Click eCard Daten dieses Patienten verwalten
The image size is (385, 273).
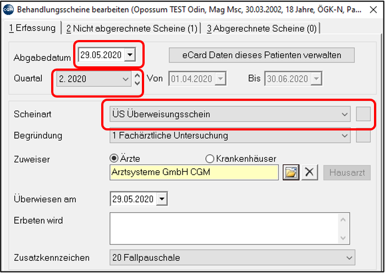[x=261, y=55]
